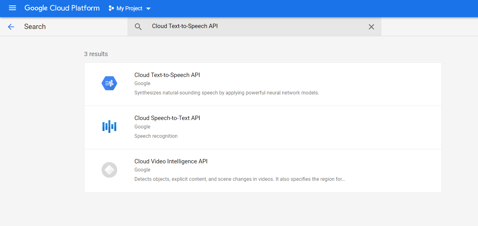Open the Cloud Video Intelligence API result
Image resolution: width=478 pixels, height=226 pixels.
click(263, 171)
